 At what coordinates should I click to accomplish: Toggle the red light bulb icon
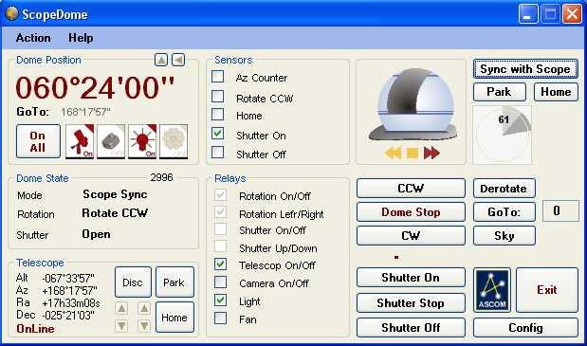[x=142, y=141]
